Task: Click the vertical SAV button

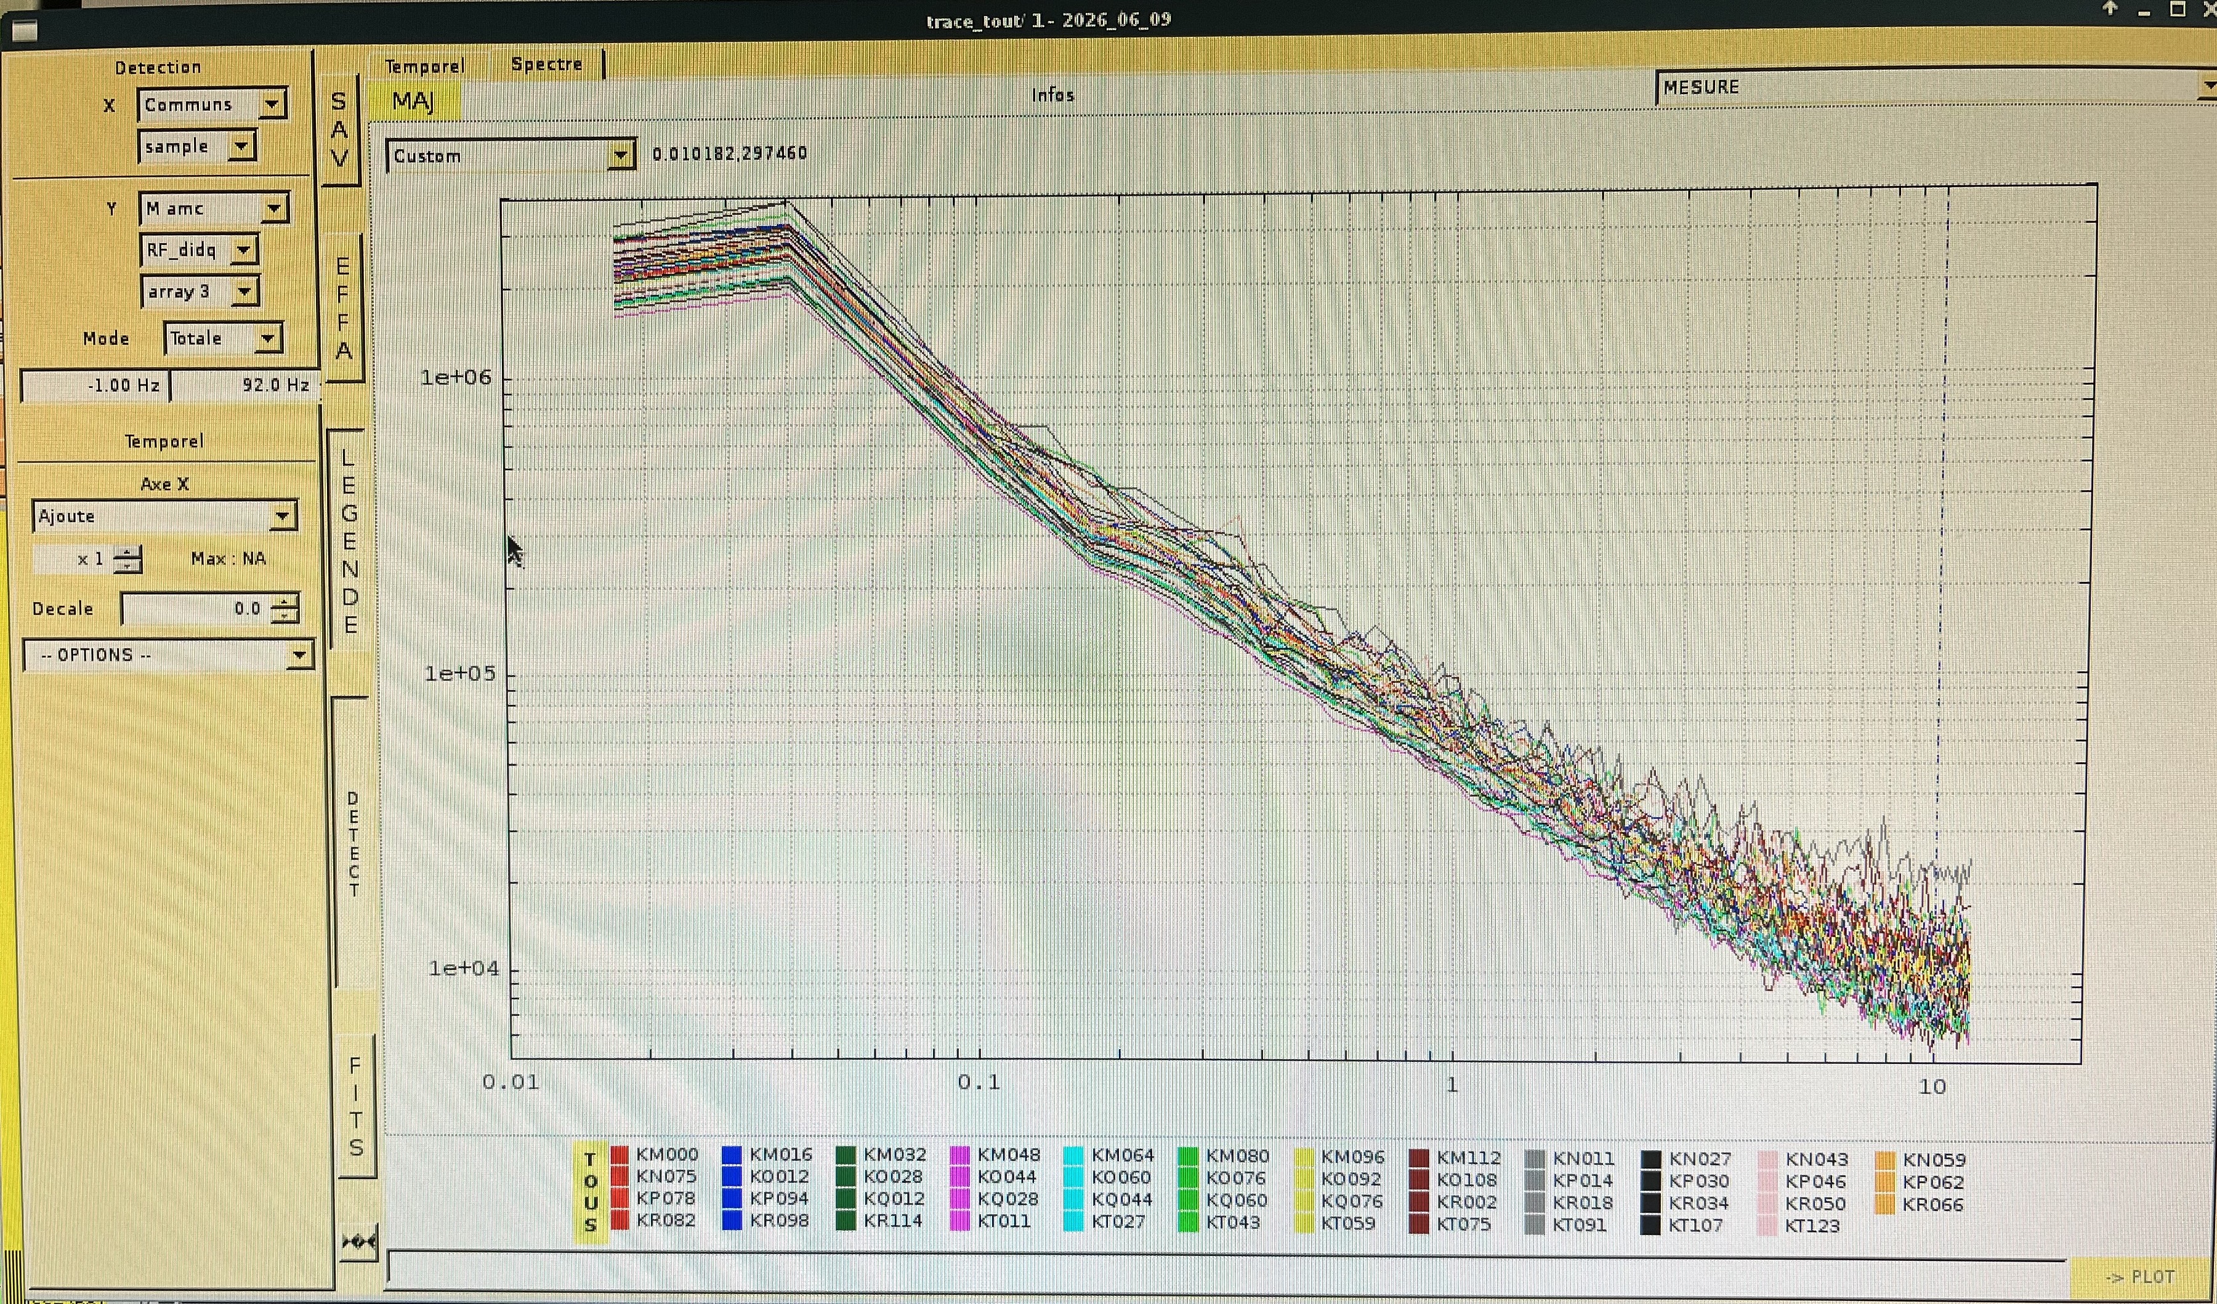Action: pos(339,129)
